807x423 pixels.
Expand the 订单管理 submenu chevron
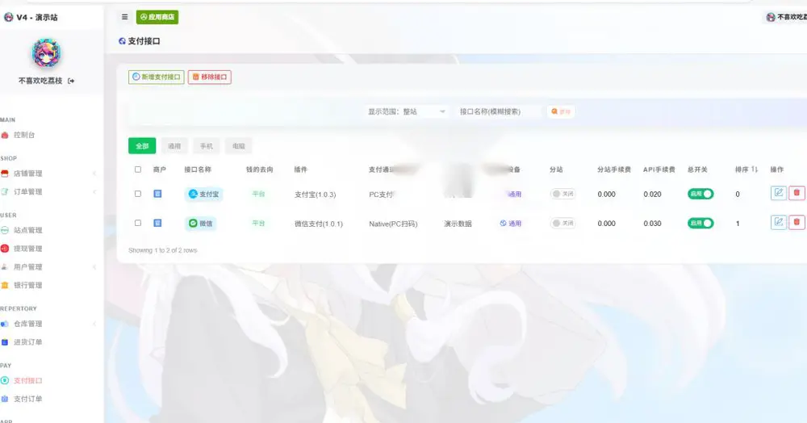click(x=94, y=191)
